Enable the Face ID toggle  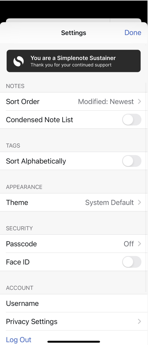click(132, 262)
